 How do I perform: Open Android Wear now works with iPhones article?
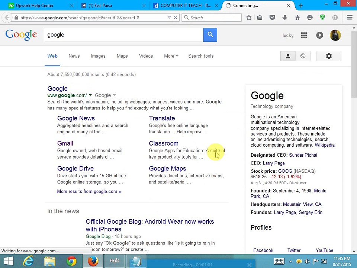(150, 225)
